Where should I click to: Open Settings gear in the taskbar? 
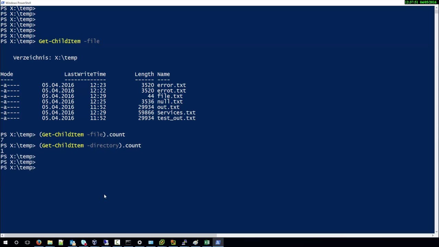(140, 243)
